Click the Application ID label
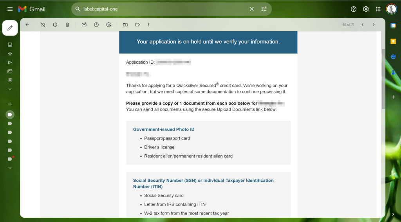The width and height of the screenshot is (401, 222). (x=141, y=62)
